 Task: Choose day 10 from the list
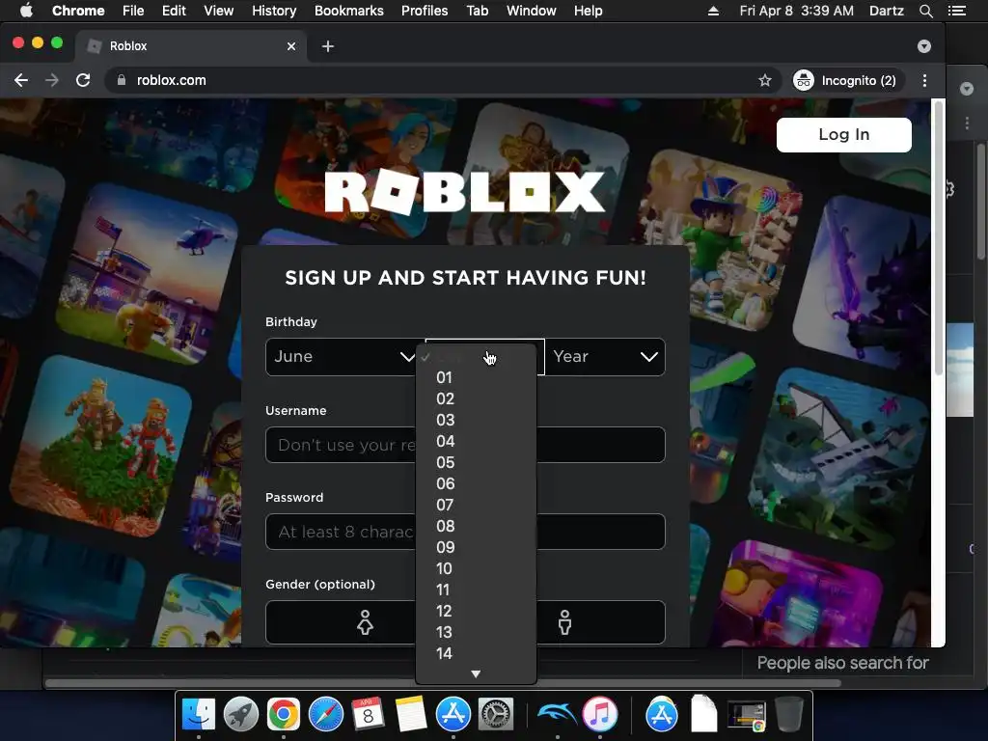476,568
